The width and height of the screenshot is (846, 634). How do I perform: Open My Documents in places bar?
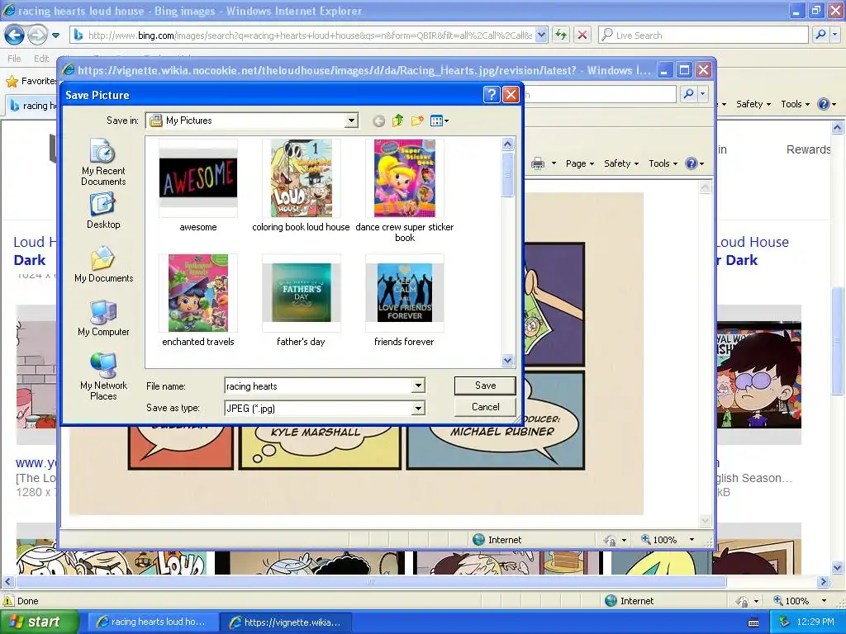(x=103, y=264)
